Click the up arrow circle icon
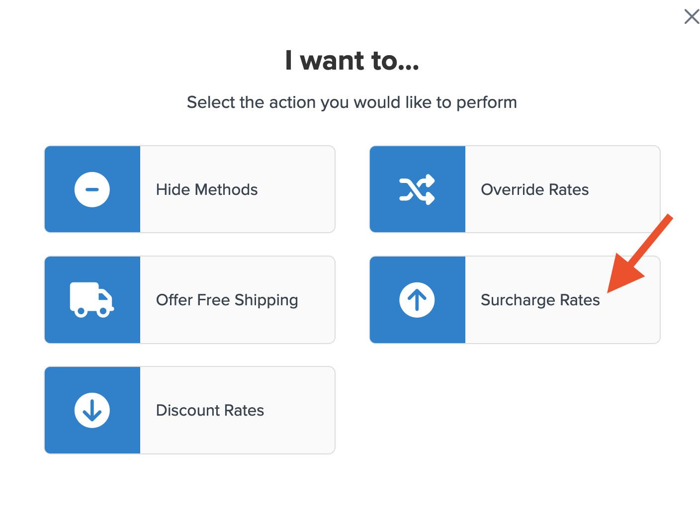700x528 pixels. pyautogui.click(x=417, y=300)
